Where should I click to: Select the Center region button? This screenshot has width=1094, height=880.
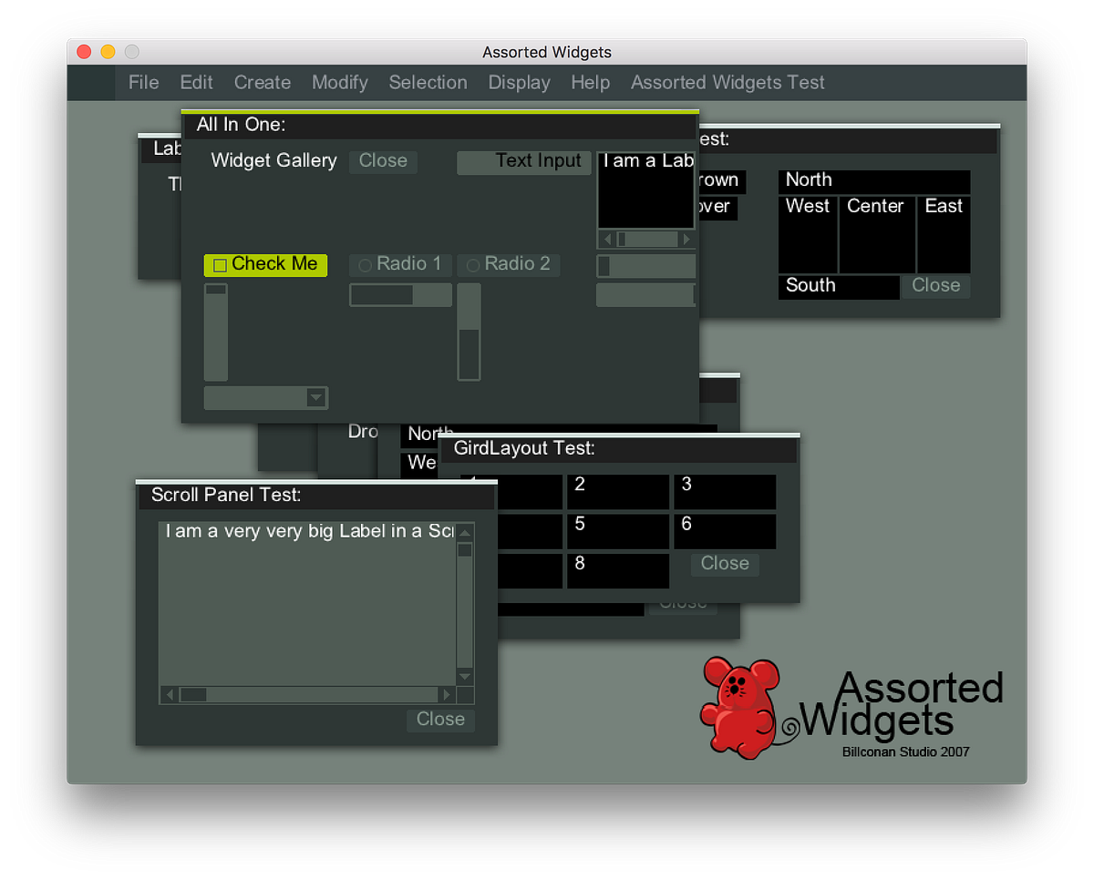[x=875, y=234]
